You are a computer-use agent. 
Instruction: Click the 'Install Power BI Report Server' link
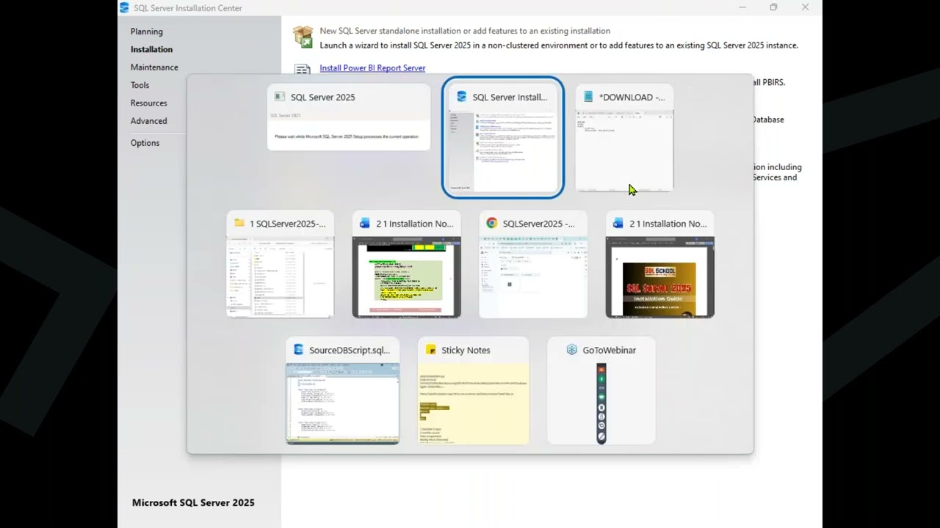pyautogui.click(x=372, y=68)
